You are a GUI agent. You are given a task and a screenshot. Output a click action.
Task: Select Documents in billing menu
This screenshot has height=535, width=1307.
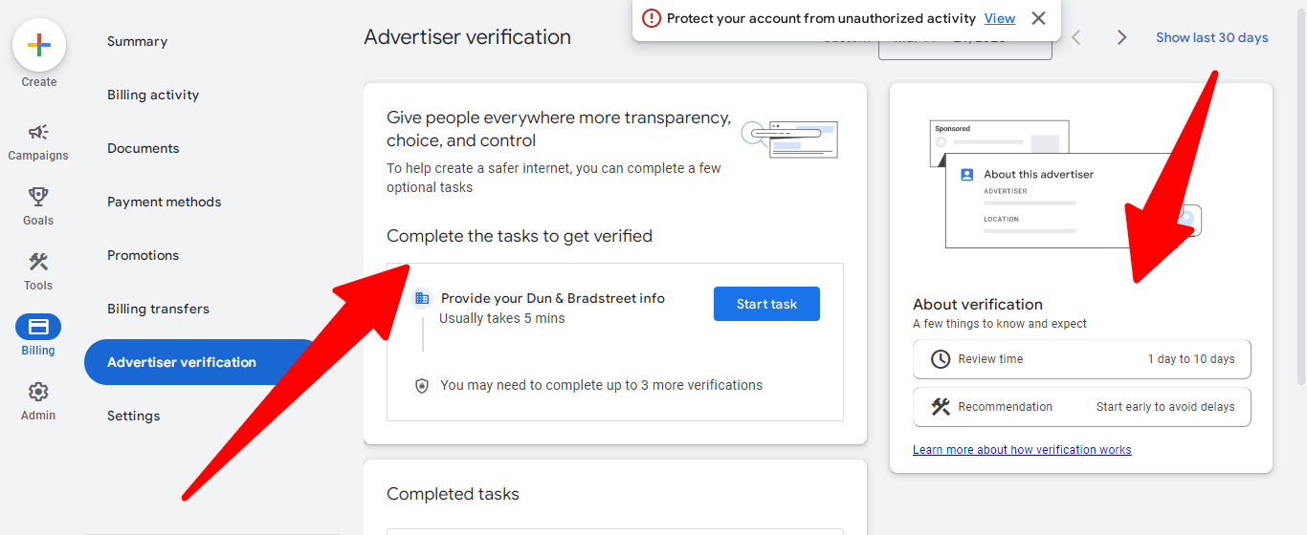[x=144, y=148]
